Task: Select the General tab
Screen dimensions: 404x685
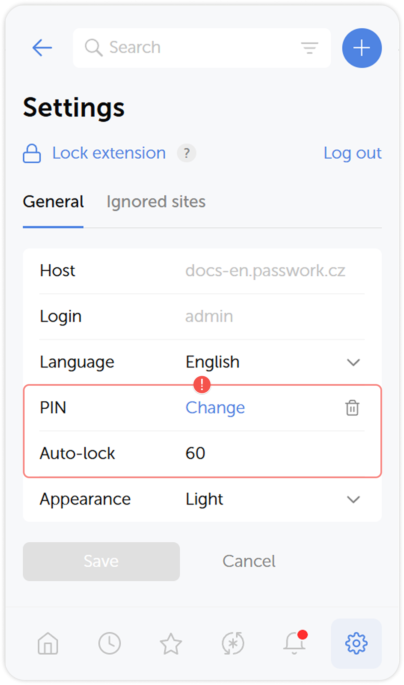Action: click(53, 202)
